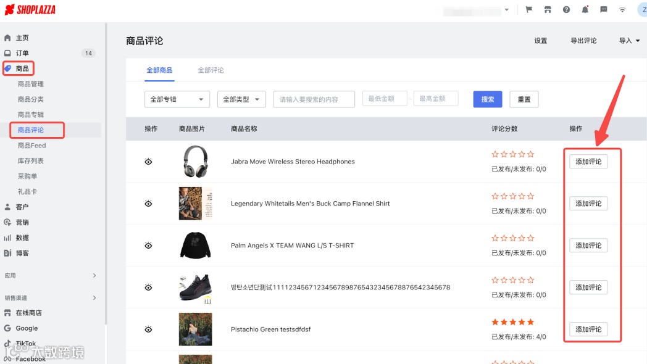Viewport: 647px width, 364px height.
Task: Open Jabra headphones product thumbnail
Action: (195, 162)
